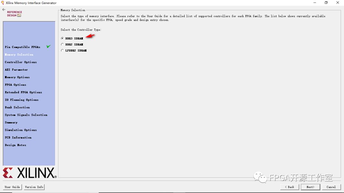Close the Memory Interface Generator window
This screenshot has width=344, height=193.
[x=338, y=3]
